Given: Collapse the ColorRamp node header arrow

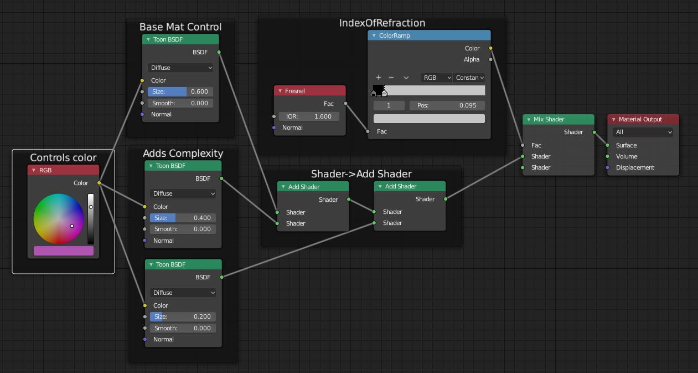Looking at the screenshot, I should [x=374, y=35].
